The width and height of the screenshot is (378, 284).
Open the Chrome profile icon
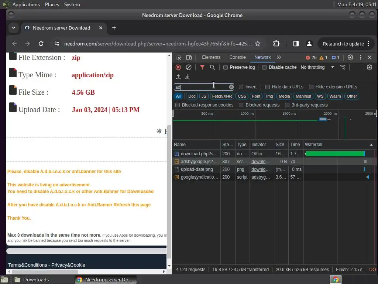pos(309,44)
